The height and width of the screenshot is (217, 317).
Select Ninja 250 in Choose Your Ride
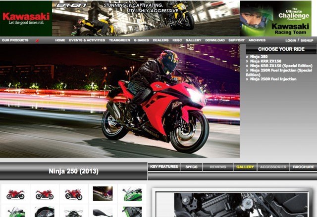pyautogui.click(x=259, y=57)
